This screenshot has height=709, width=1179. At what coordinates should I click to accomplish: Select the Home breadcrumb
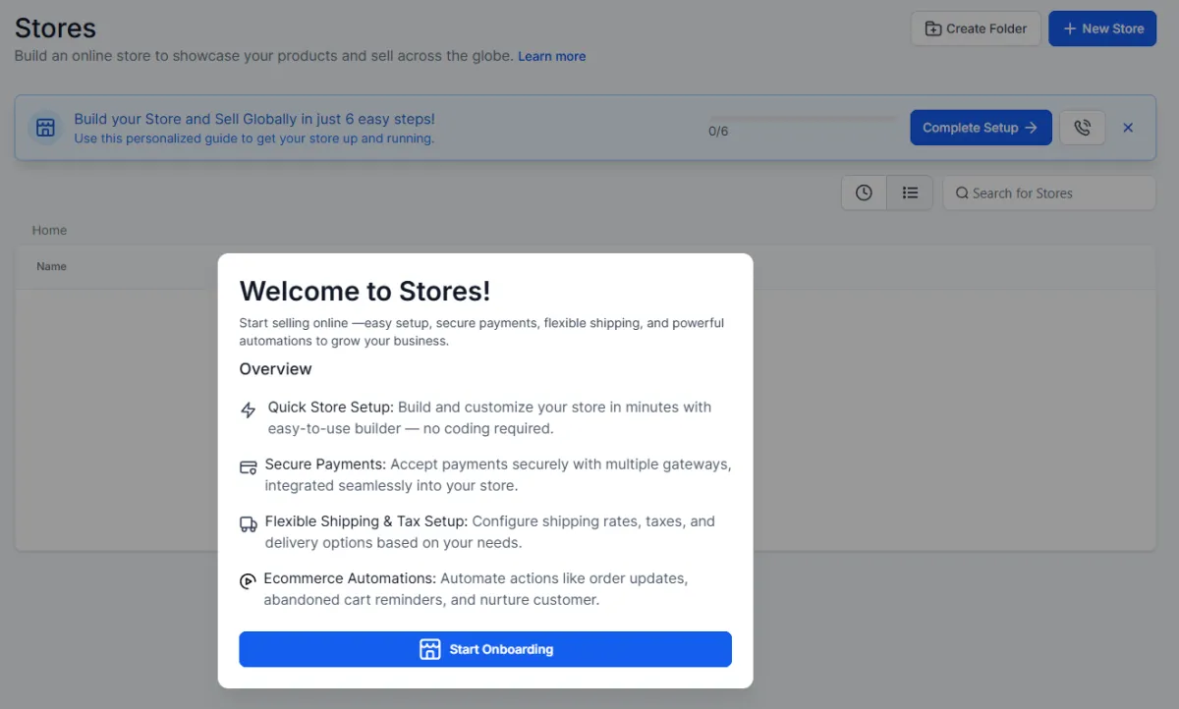pyautogui.click(x=49, y=231)
